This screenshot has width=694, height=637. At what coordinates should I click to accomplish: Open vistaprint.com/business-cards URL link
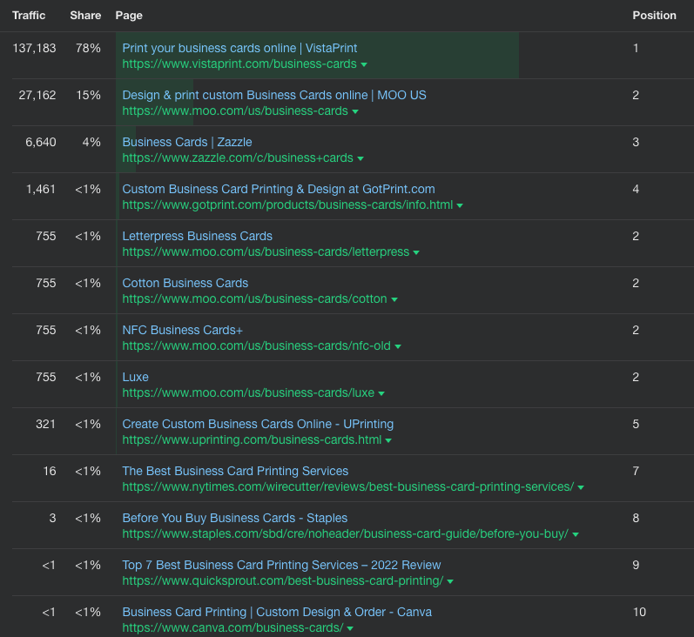(x=239, y=64)
